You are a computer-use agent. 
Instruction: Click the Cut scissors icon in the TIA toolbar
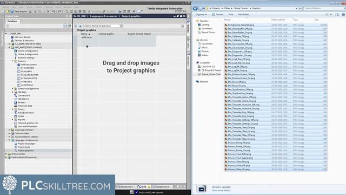(35, 11)
